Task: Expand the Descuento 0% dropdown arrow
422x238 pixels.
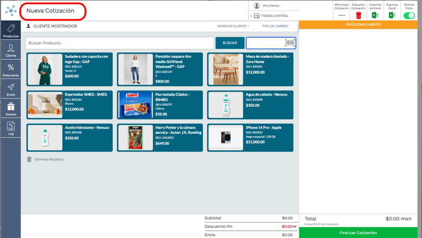Action: [295, 226]
